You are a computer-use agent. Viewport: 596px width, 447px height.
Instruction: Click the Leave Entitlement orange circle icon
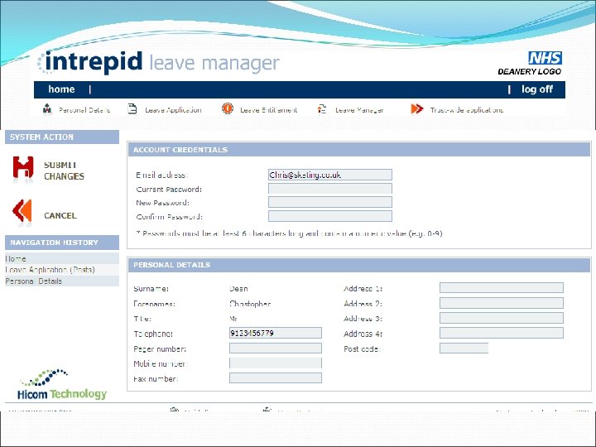pyautogui.click(x=228, y=108)
